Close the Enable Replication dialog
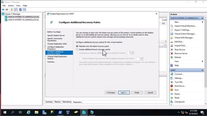 (x=157, y=14)
